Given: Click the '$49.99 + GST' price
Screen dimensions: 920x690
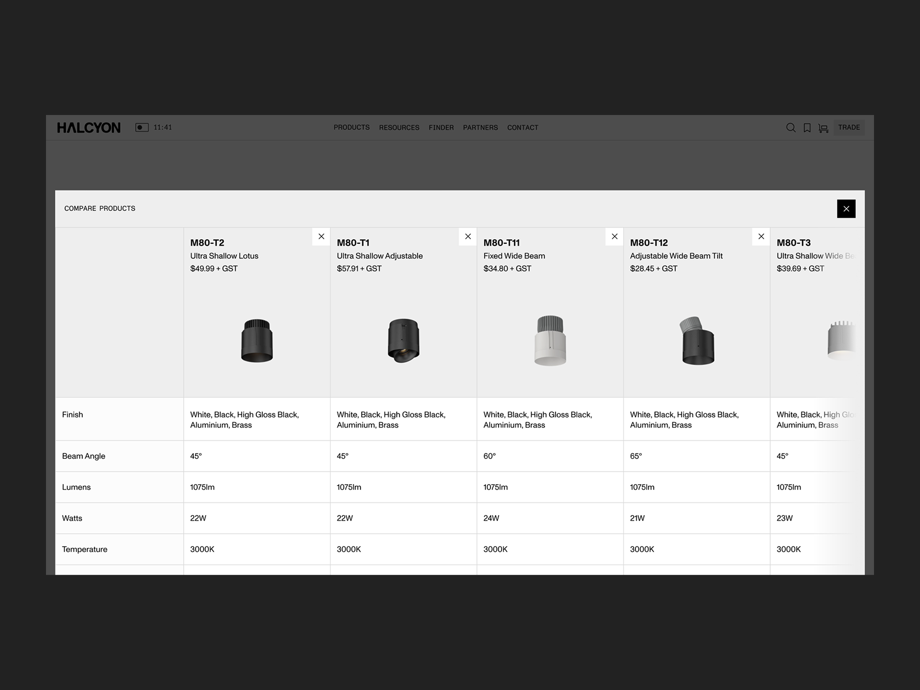Looking at the screenshot, I should [214, 269].
